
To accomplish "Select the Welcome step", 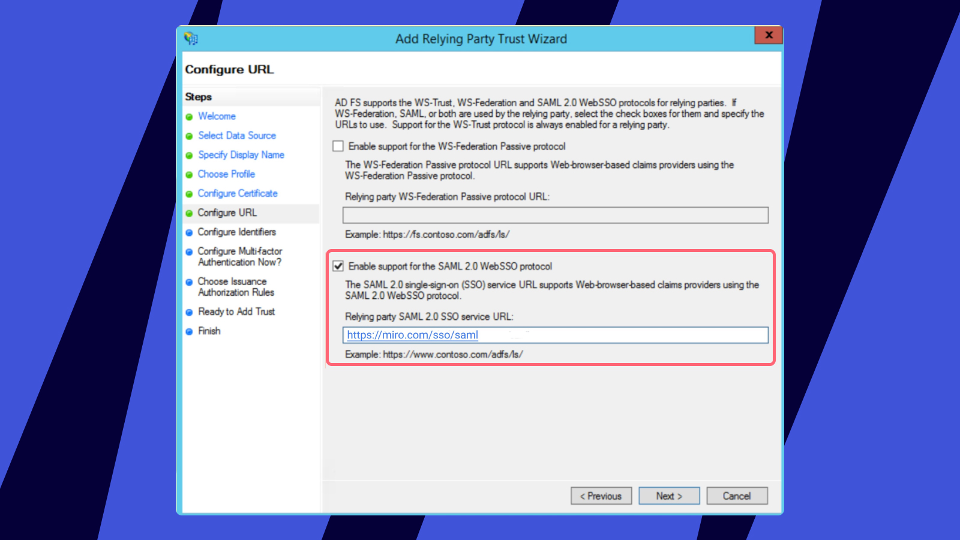I will coord(217,116).
